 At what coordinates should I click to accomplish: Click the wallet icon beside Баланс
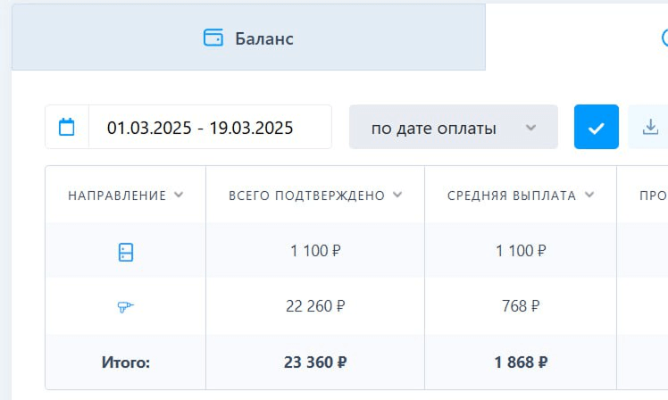pyautogui.click(x=213, y=37)
